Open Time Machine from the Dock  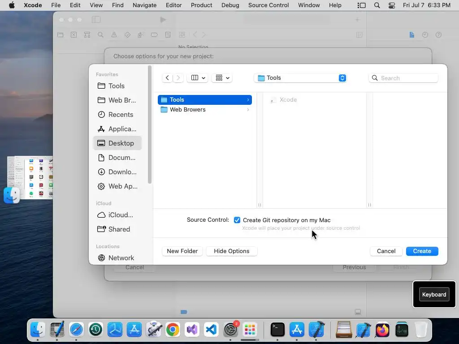[96, 330]
